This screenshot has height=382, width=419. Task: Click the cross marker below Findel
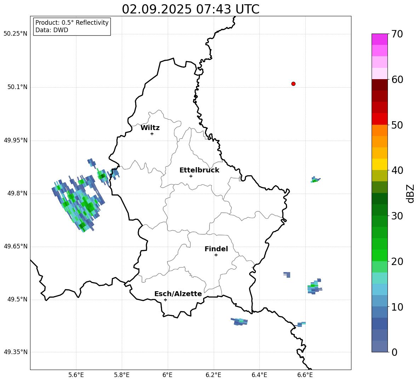pos(216,255)
